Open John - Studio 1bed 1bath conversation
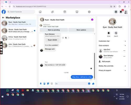This screenshot has width=131, height=105. (x=18, y=45)
